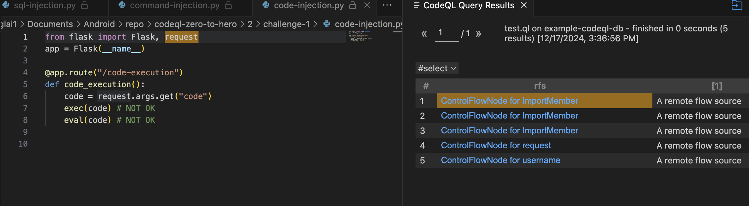The height and width of the screenshot is (206, 749).
Task: Switch to the sql-injection.py tab
Action: [x=45, y=5]
